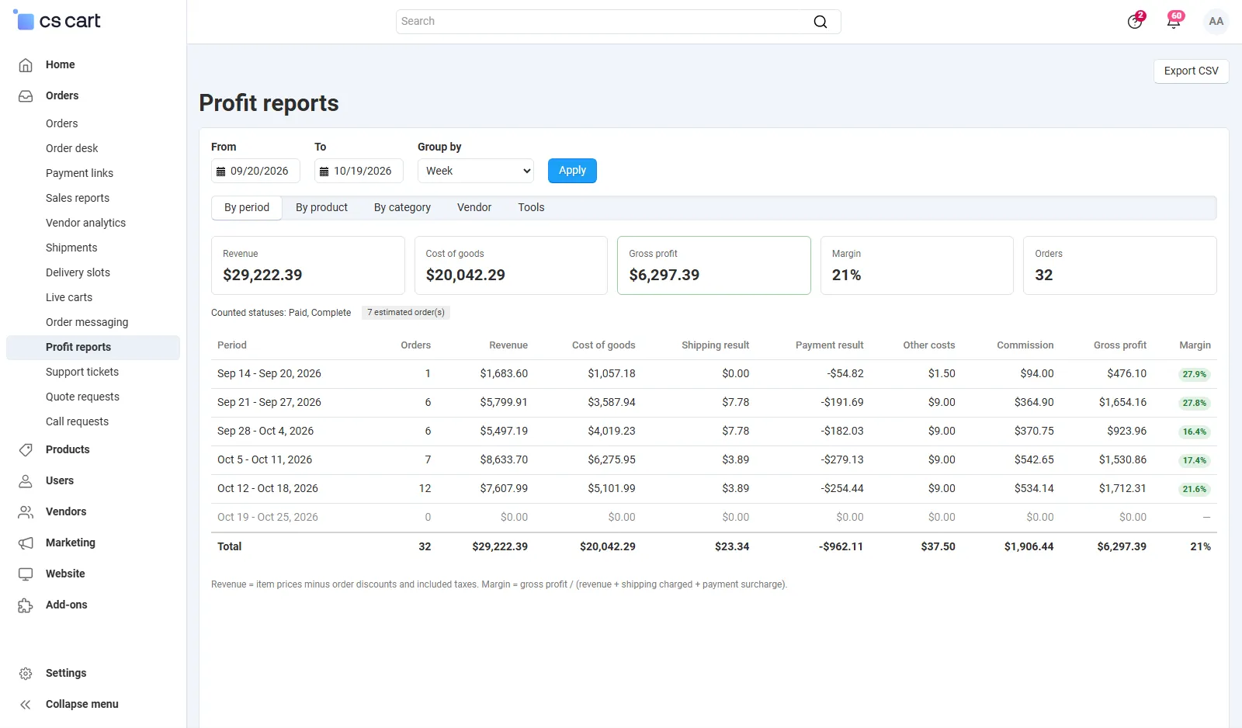Click the Marketing megaphone icon
The height and width of the screenshot is (728, 1242).
(x=26, y=543)
